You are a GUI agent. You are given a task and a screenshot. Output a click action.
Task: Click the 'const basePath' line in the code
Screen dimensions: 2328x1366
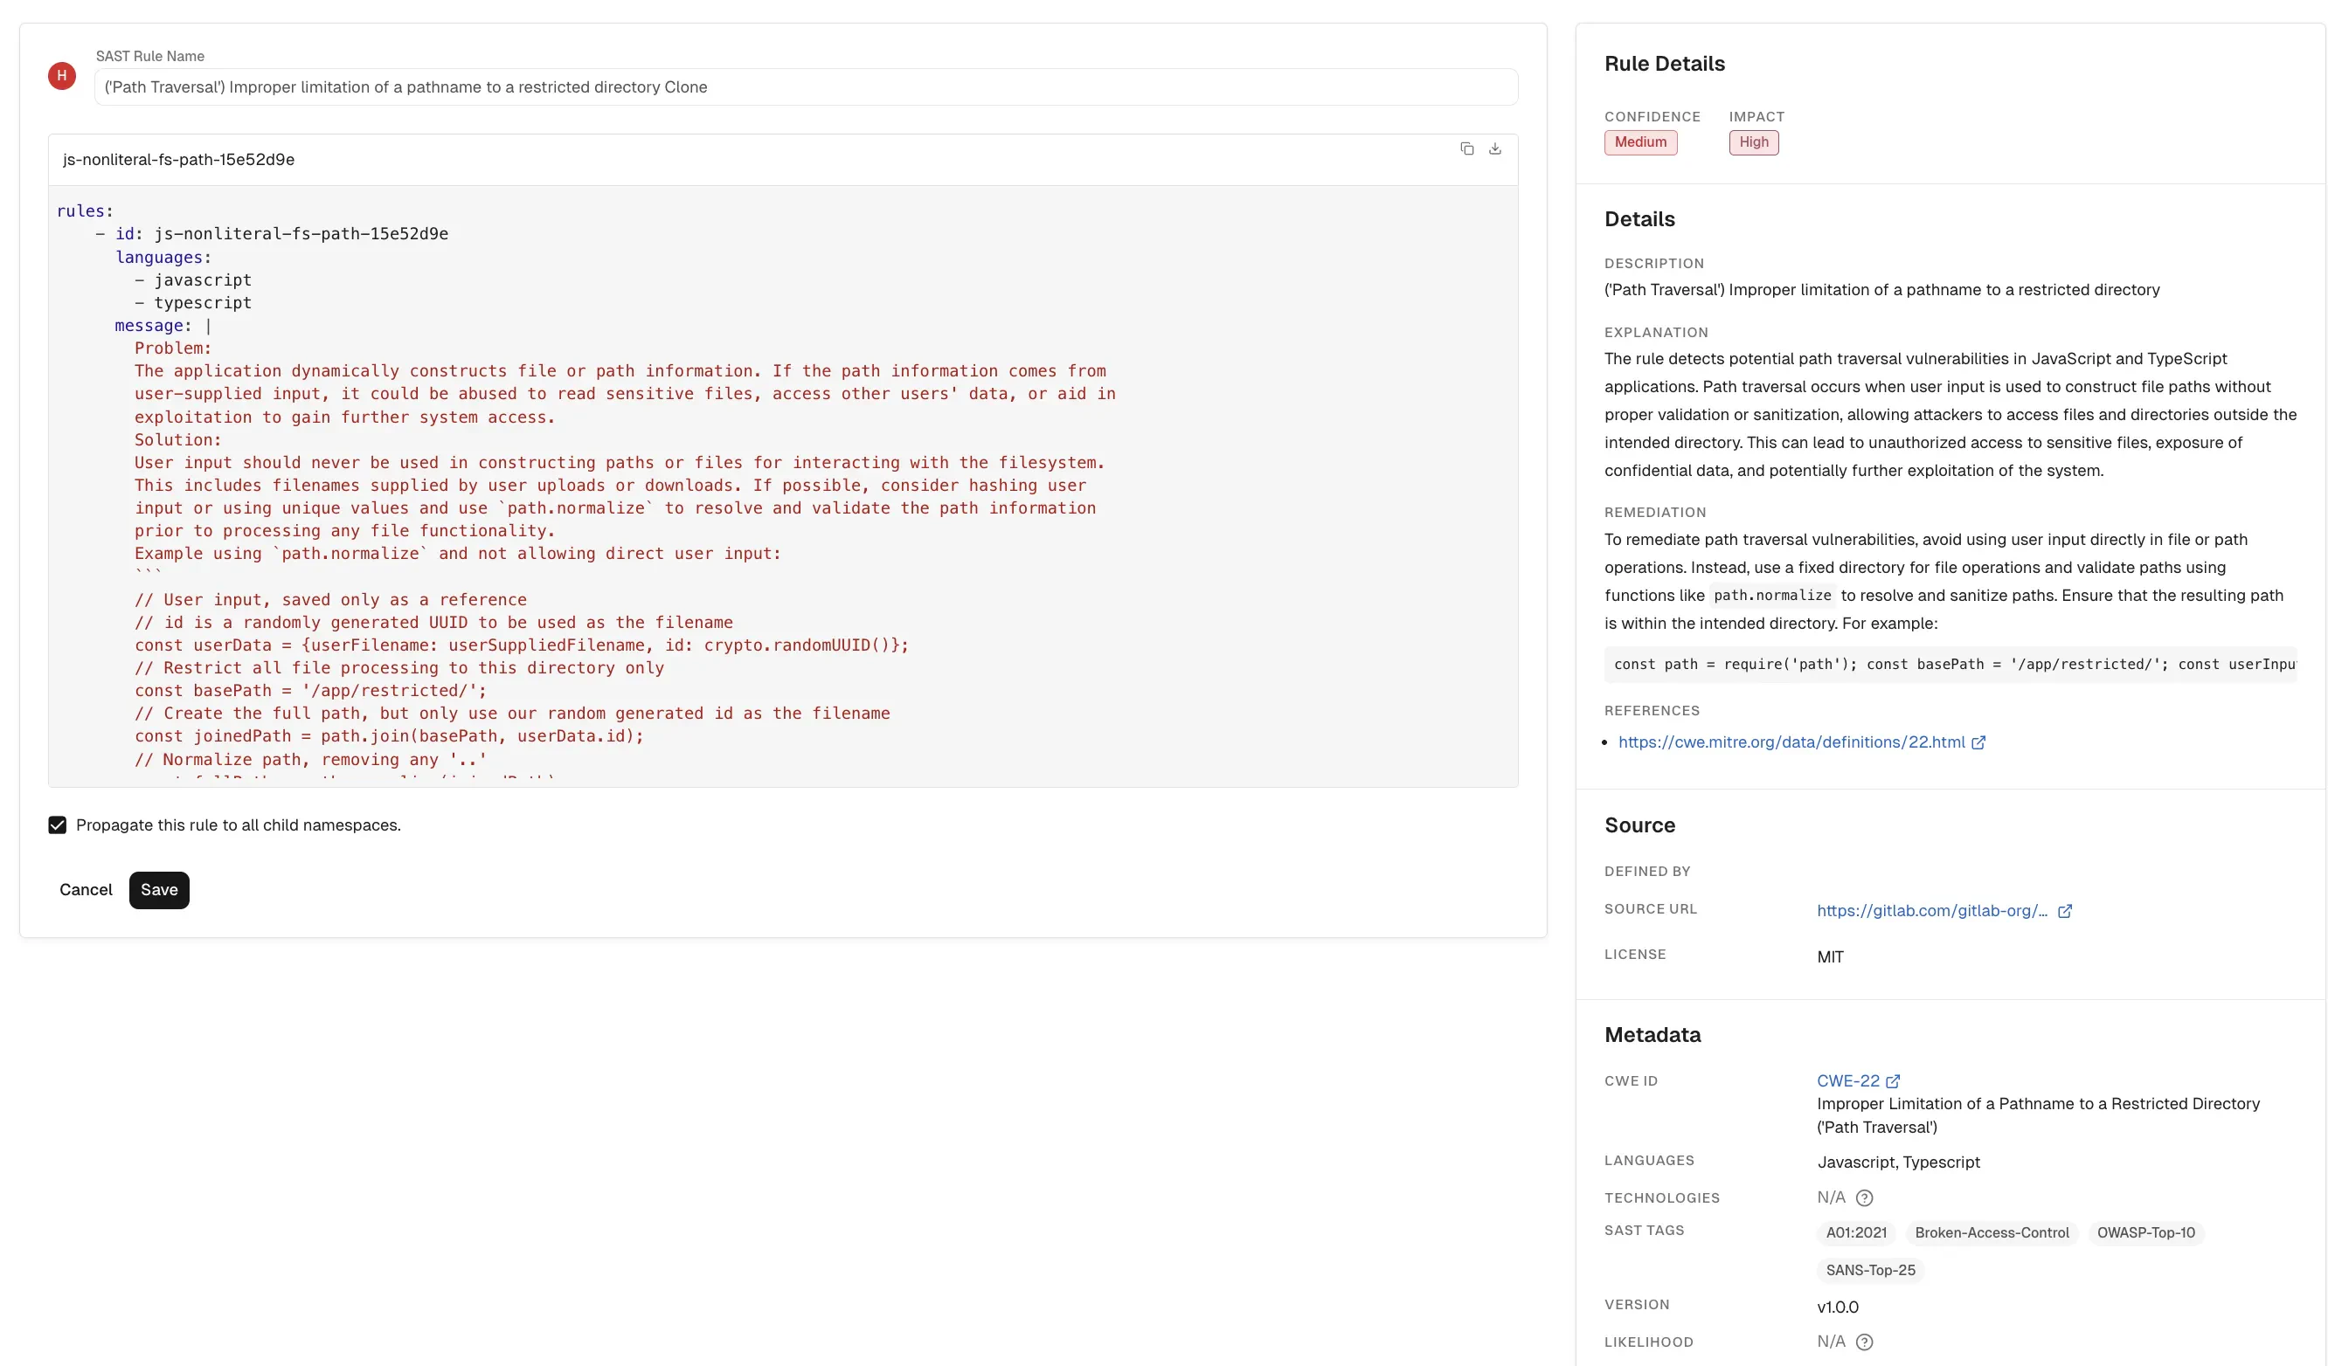[x=310, y=691]
